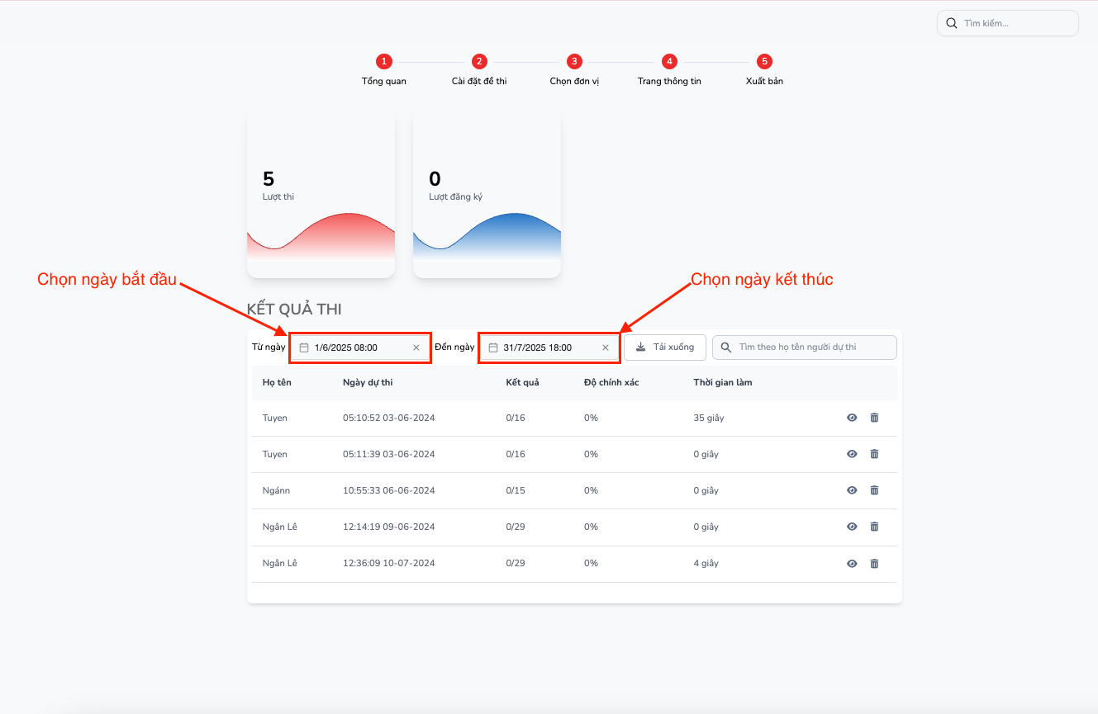Viewport: 1098px width, 714px height.
Task: Click calendar icon in Từ ngày field
Action: point(304,348)
